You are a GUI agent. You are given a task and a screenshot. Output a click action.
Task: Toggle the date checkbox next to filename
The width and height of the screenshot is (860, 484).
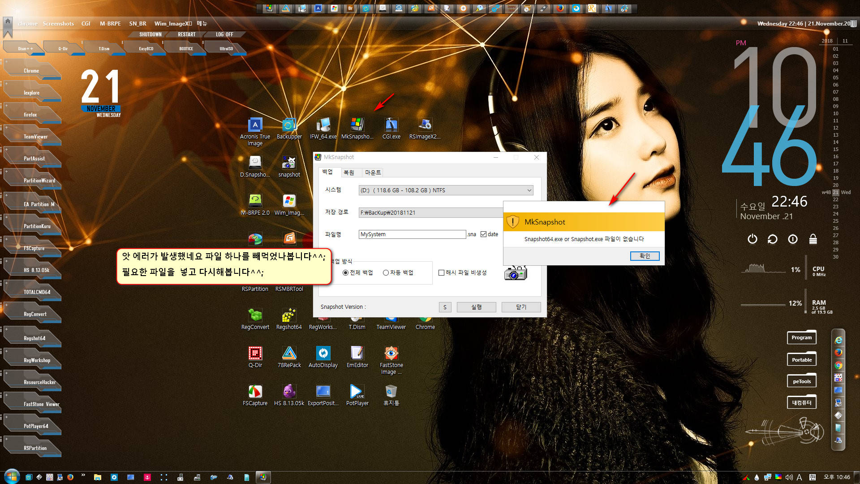click(x=483, y=234)
